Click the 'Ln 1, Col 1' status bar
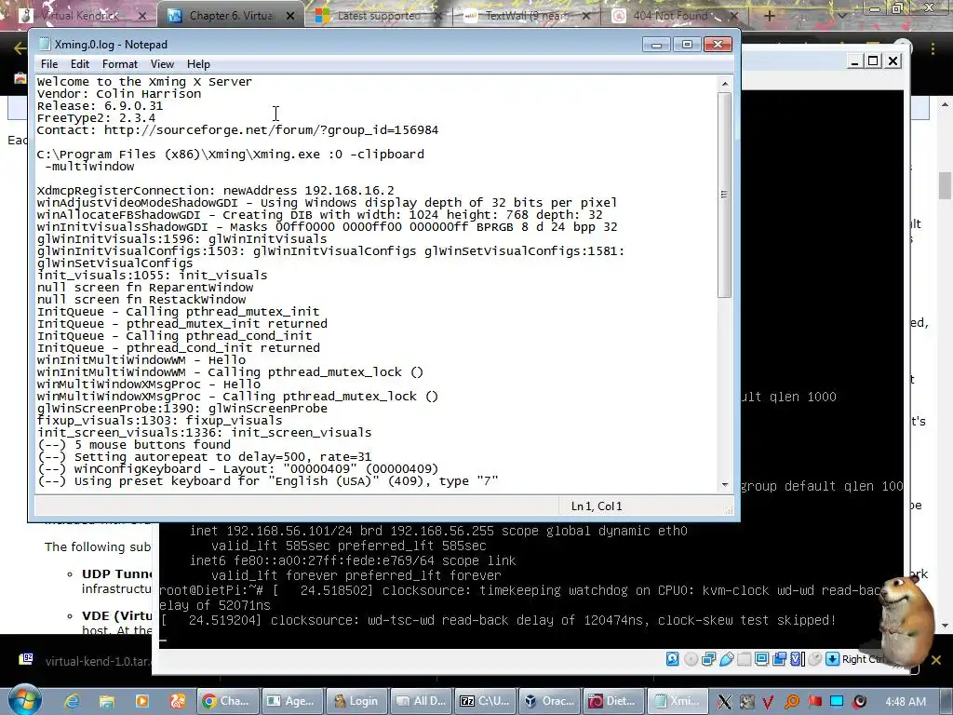 [597, 506]
